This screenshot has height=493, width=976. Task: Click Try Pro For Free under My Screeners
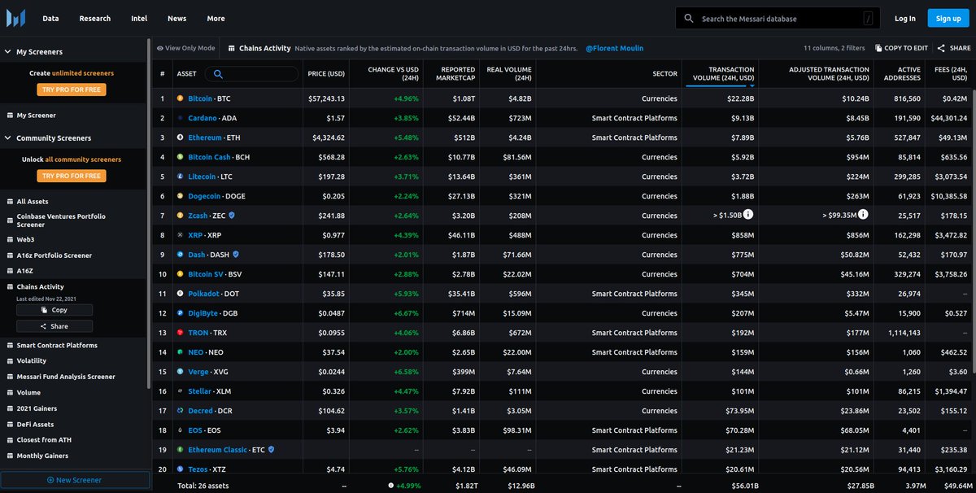click(72, 89)
